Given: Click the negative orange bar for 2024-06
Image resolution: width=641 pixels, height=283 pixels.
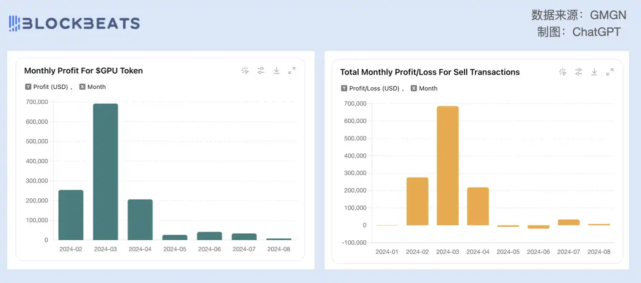Looking at the screenshot, I should click(539, 227).
